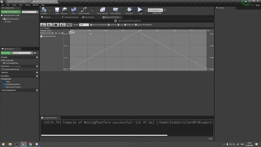Open the Asset menu
This screenshot has width=261, height=147.
click(14, 5)
